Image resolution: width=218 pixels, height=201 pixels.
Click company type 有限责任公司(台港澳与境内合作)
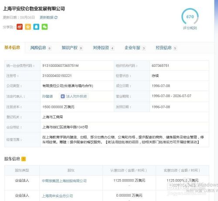coord(68,86)
